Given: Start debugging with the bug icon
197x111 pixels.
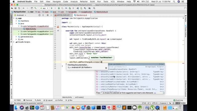Looking at the screenshot, I should point(59,8).
